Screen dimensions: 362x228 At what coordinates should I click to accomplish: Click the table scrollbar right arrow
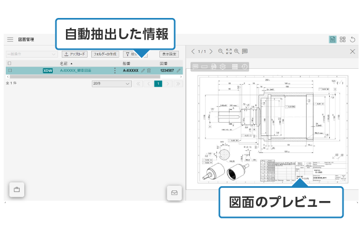[181, 77]
